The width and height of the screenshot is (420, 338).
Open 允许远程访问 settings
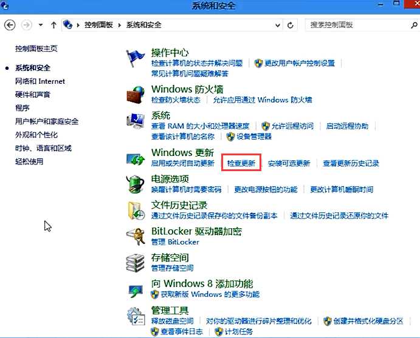[292, 126]
